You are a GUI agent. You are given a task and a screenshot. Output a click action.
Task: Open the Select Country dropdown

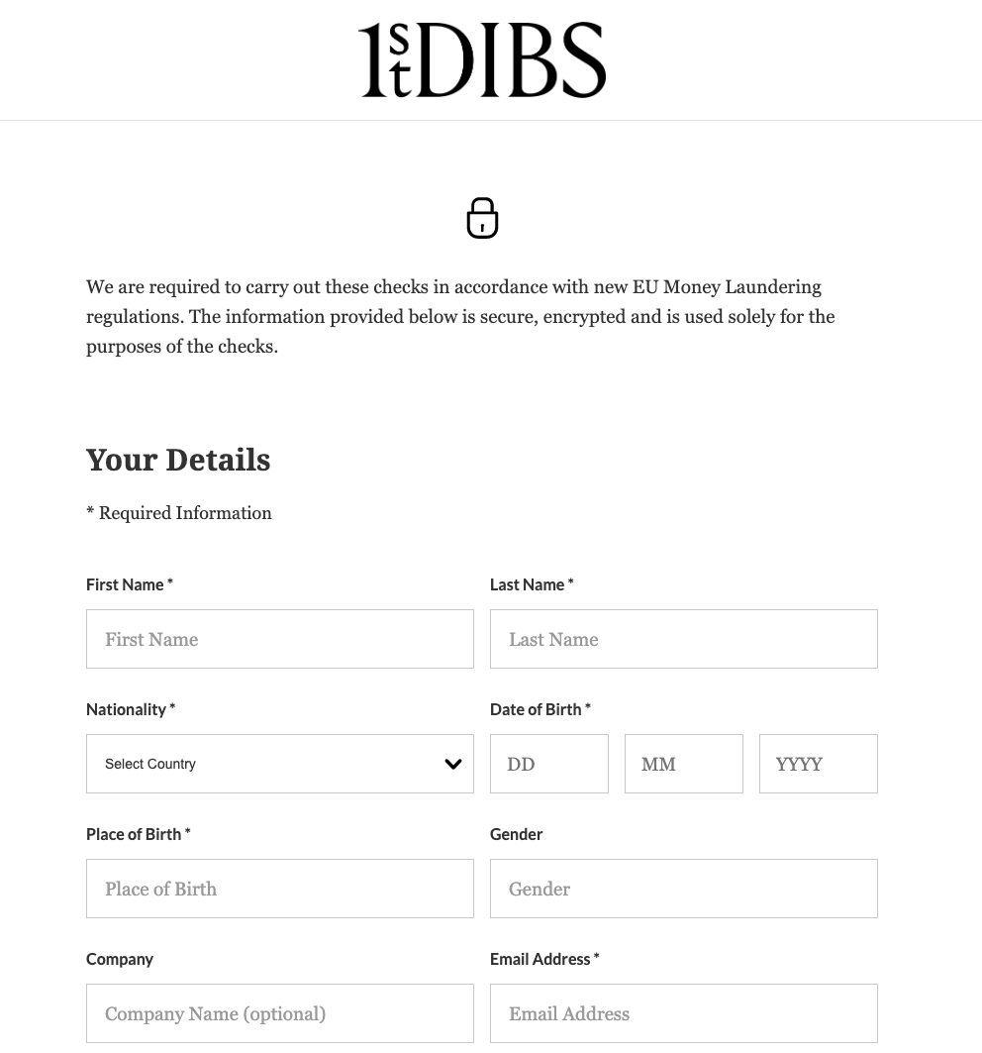tap(280, 764)
